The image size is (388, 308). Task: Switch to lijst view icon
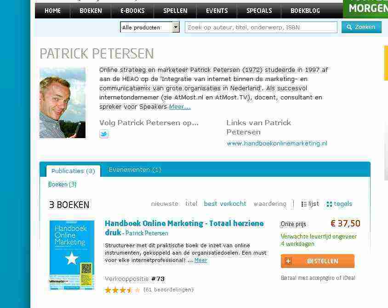click(x=304, y=204)
